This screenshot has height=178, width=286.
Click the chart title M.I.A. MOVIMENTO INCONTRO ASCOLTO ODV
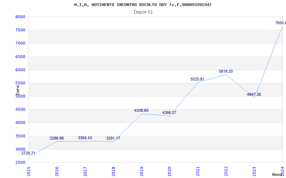tap(143, 5)
